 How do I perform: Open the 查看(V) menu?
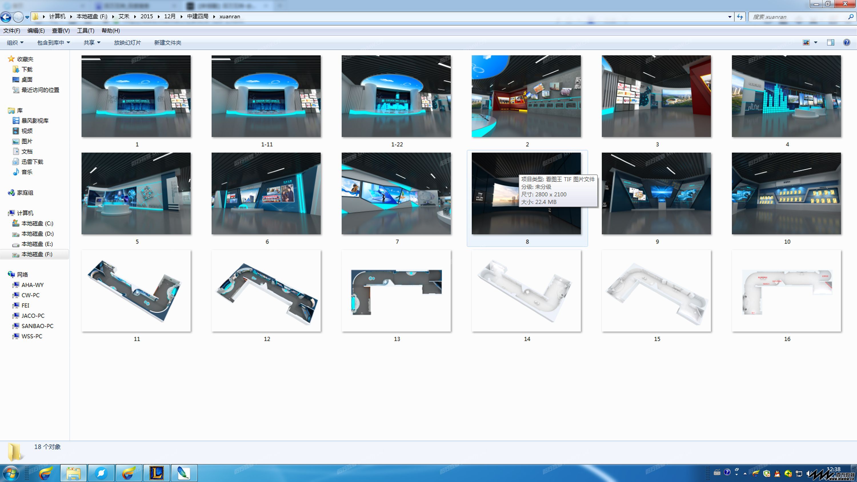(x=61, y=31)
